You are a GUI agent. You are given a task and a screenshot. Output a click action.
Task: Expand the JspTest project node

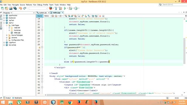pos(4,20)
